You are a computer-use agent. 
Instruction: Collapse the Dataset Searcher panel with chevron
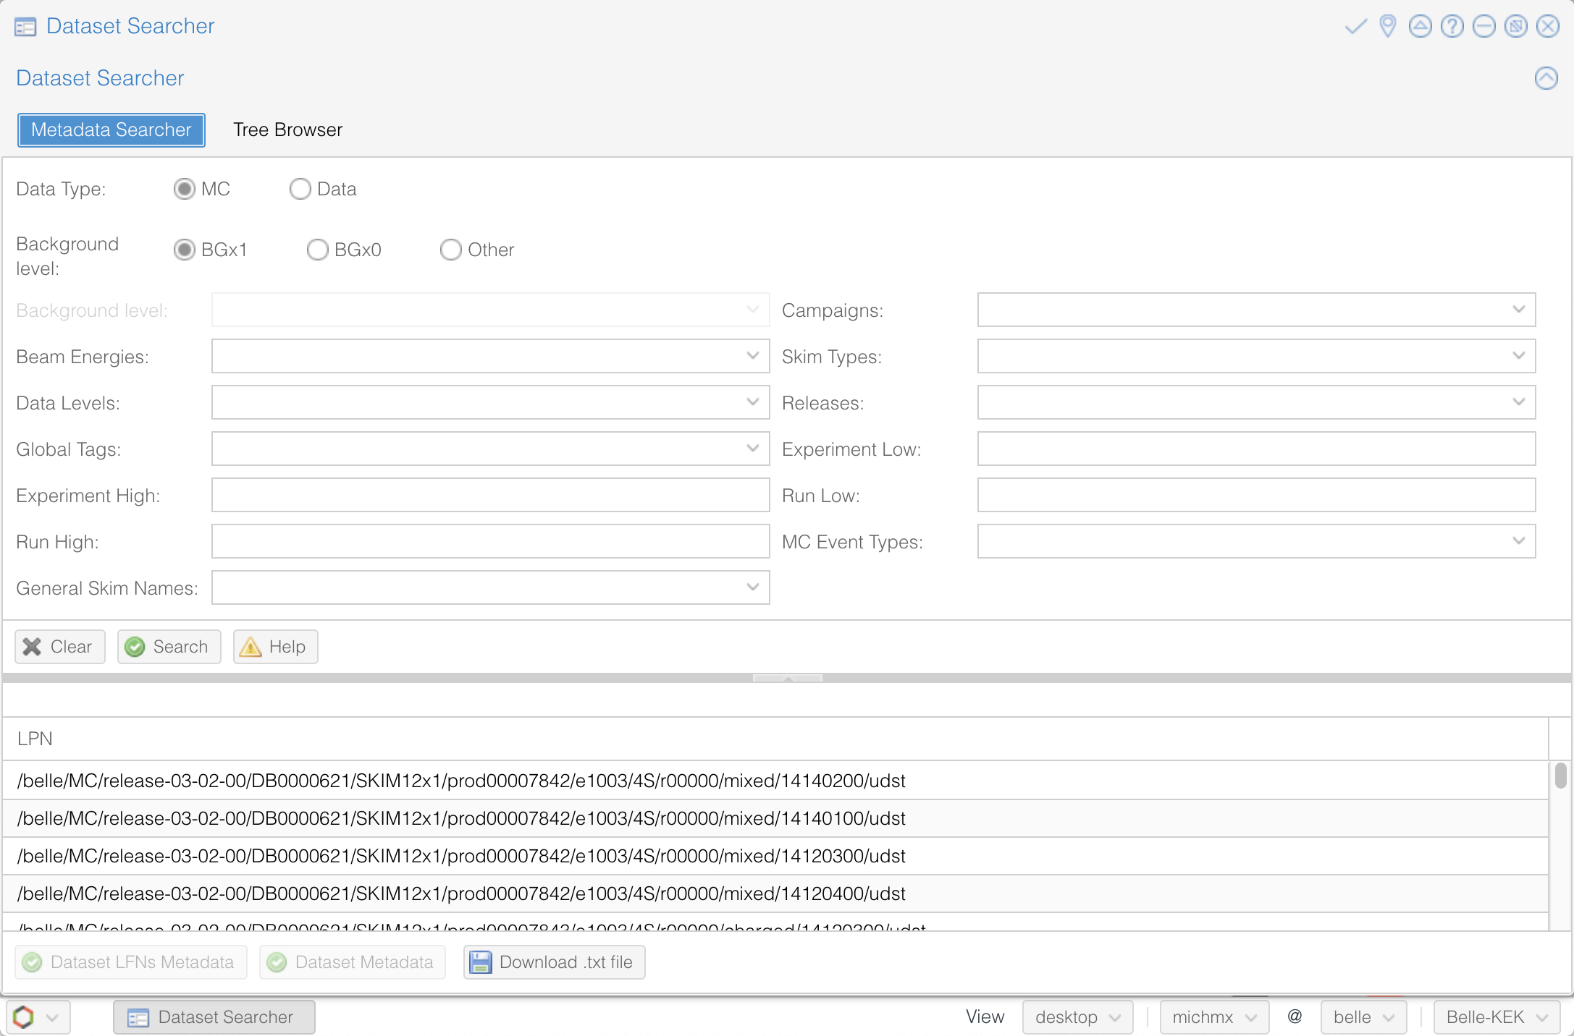tap(1546, 78)
